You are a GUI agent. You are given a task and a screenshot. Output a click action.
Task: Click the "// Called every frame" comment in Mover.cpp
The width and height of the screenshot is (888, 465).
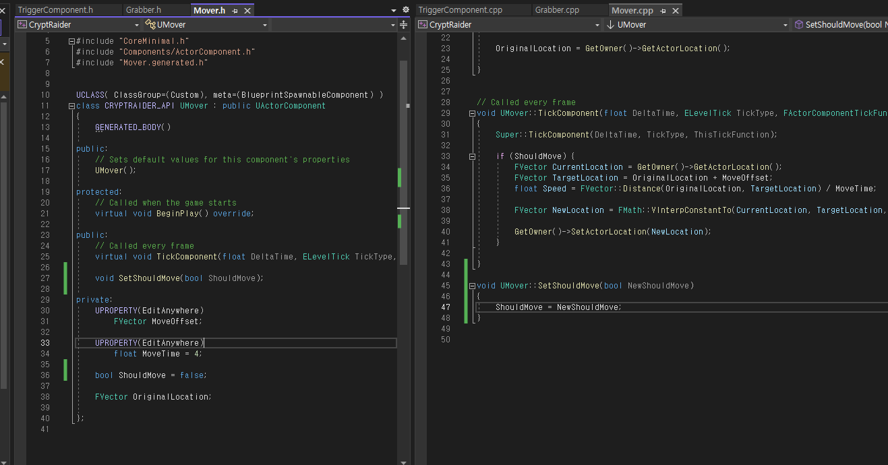click(527, 102)
